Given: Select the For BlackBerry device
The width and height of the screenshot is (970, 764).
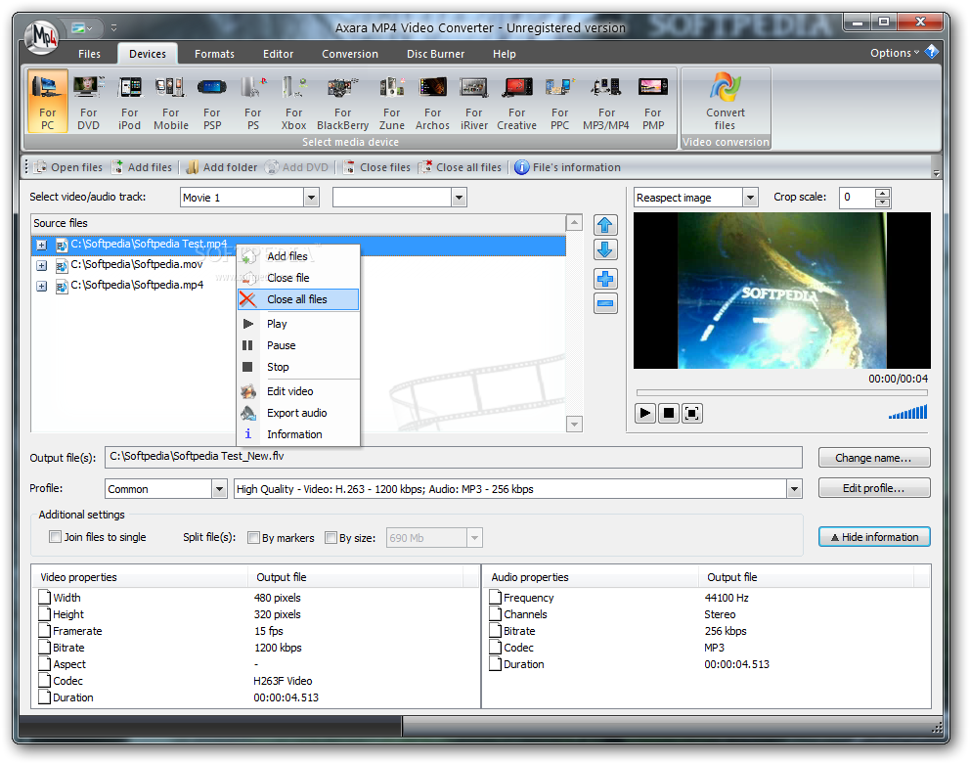Looking at the screenshot, I should [x=342, y=102].
